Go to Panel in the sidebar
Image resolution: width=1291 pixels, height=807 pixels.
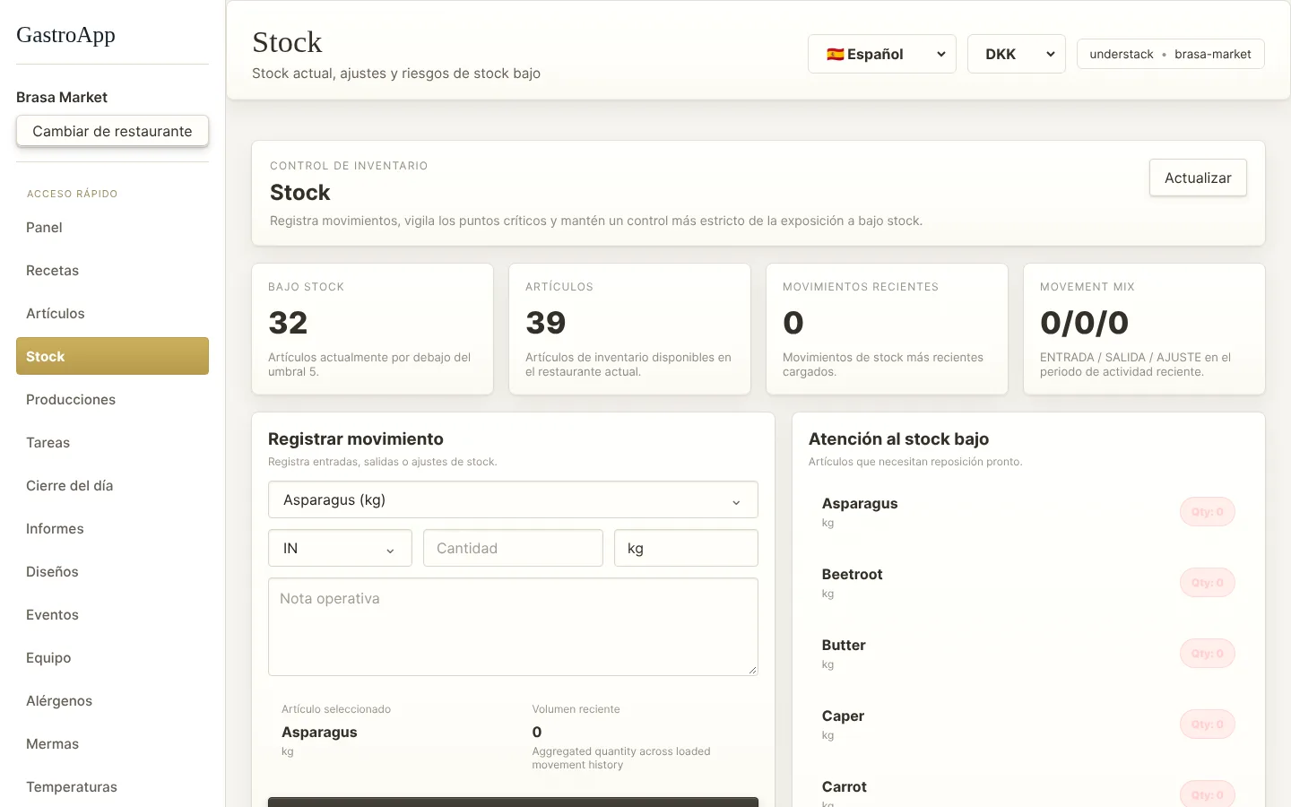[112, 228]
